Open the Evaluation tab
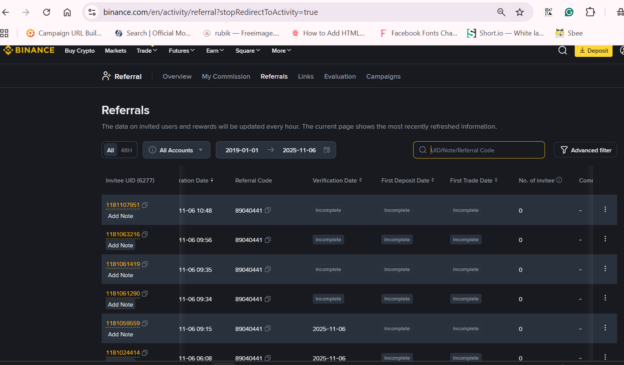The image size is (624, 365). (x=340, y=76)
